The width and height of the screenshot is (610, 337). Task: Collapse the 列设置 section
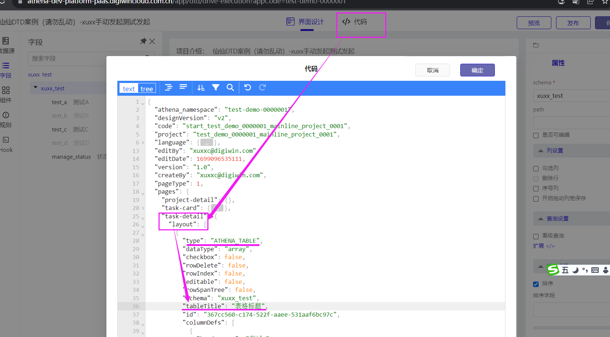pos(541,151)
